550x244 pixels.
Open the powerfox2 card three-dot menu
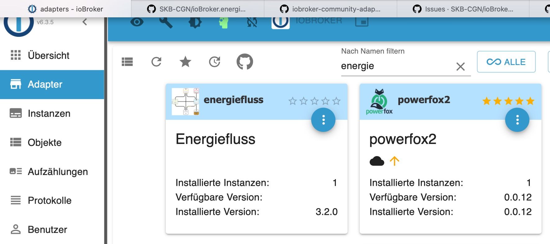[x=517, y=120]
